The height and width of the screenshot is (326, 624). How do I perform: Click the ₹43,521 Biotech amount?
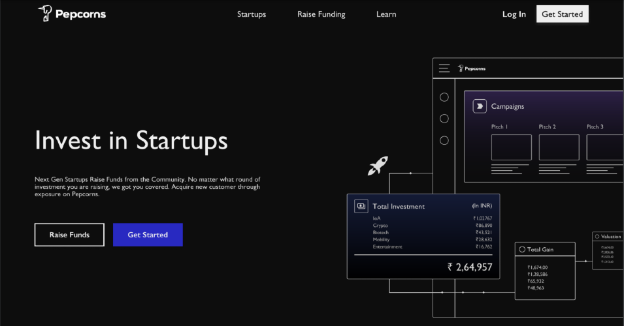[484, 232]
